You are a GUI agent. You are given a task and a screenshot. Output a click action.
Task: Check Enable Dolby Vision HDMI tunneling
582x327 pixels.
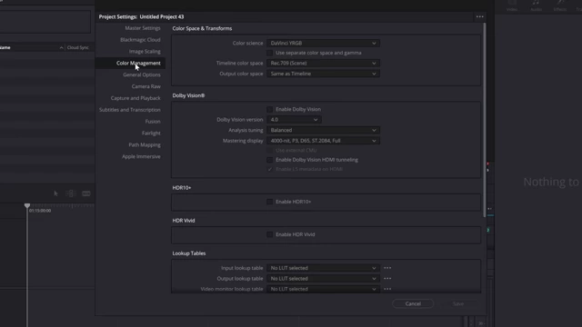tap(270, 160)
